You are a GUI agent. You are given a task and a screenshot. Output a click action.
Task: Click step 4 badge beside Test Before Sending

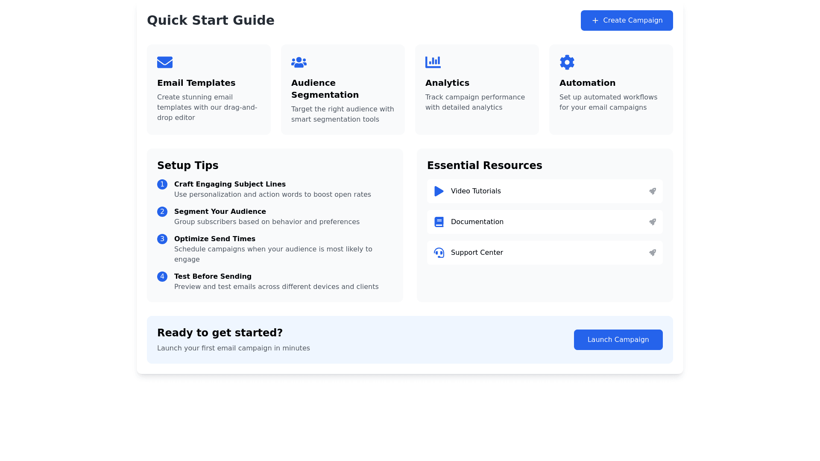click(162, 277)
